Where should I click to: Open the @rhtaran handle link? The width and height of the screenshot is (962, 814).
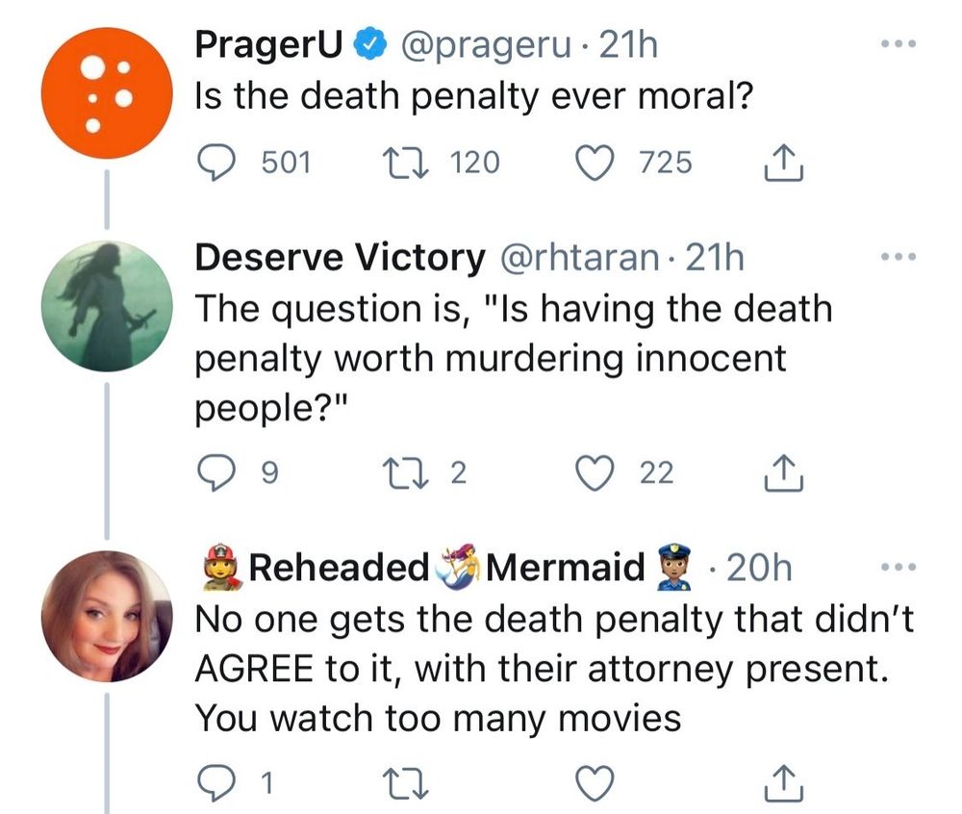577,257
